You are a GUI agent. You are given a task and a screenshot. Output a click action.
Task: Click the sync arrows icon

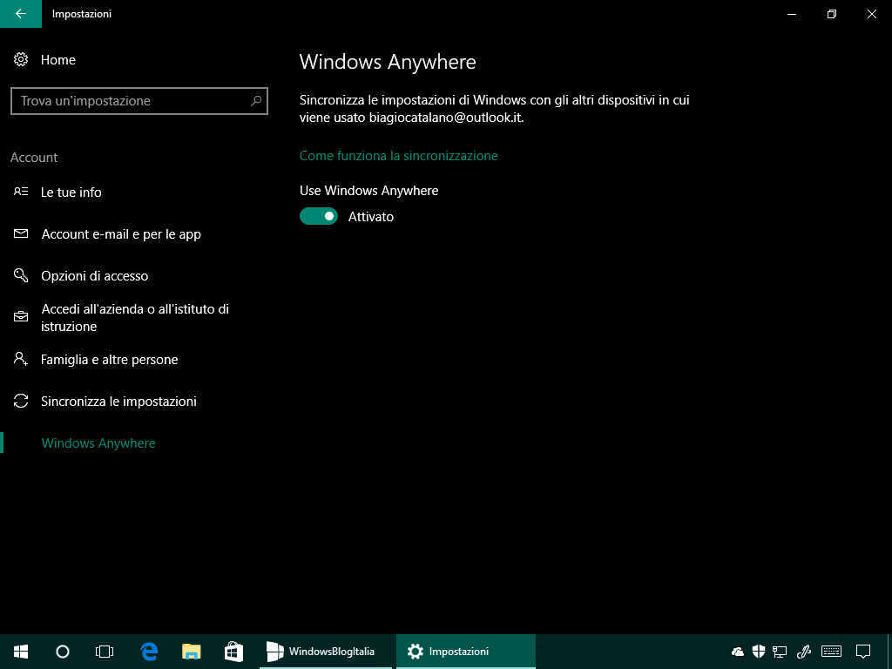tap(21, 401)
